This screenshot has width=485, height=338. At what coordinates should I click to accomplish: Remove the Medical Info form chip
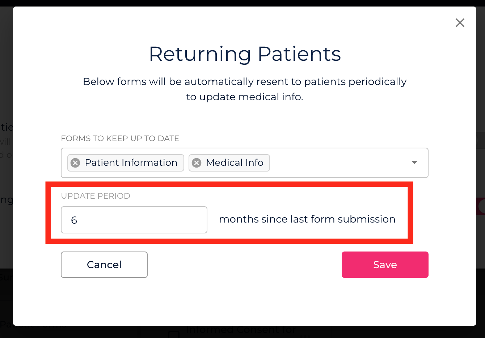197,163
